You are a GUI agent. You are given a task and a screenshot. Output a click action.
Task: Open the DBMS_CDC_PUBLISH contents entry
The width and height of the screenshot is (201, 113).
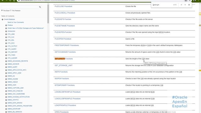click(15, 91)
